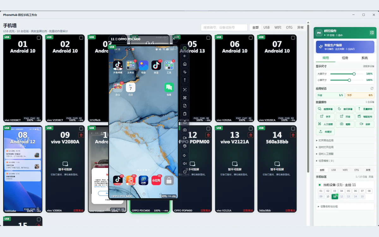Open the device 08 Android 12 thumbnail
This screenshot has height=237, width=379.
(22, 169)
